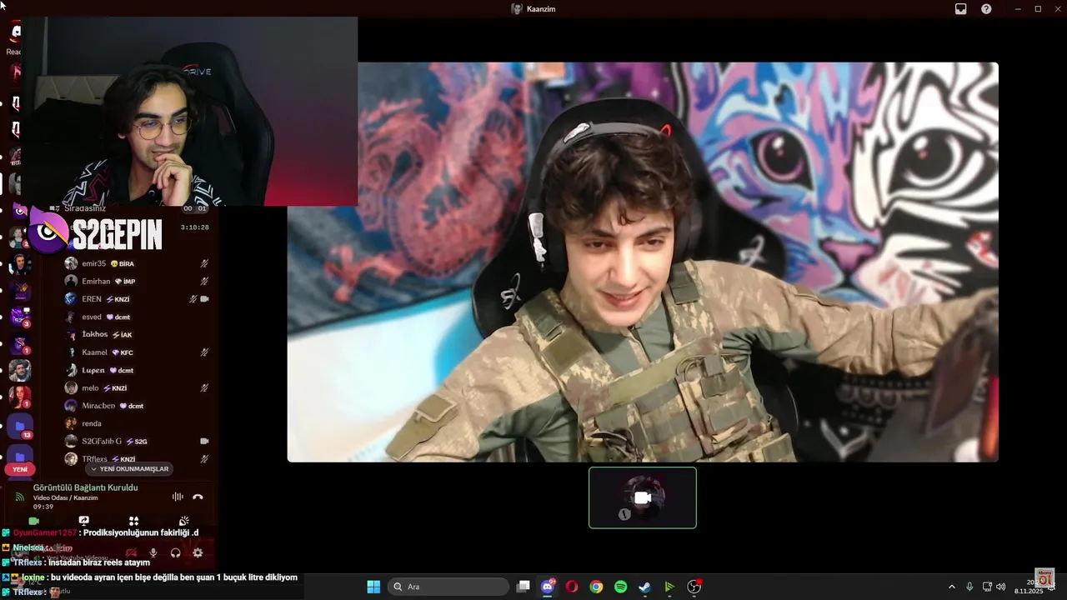
Task: Toggle noise suppression waveform icon
Action: click(178, 497)
